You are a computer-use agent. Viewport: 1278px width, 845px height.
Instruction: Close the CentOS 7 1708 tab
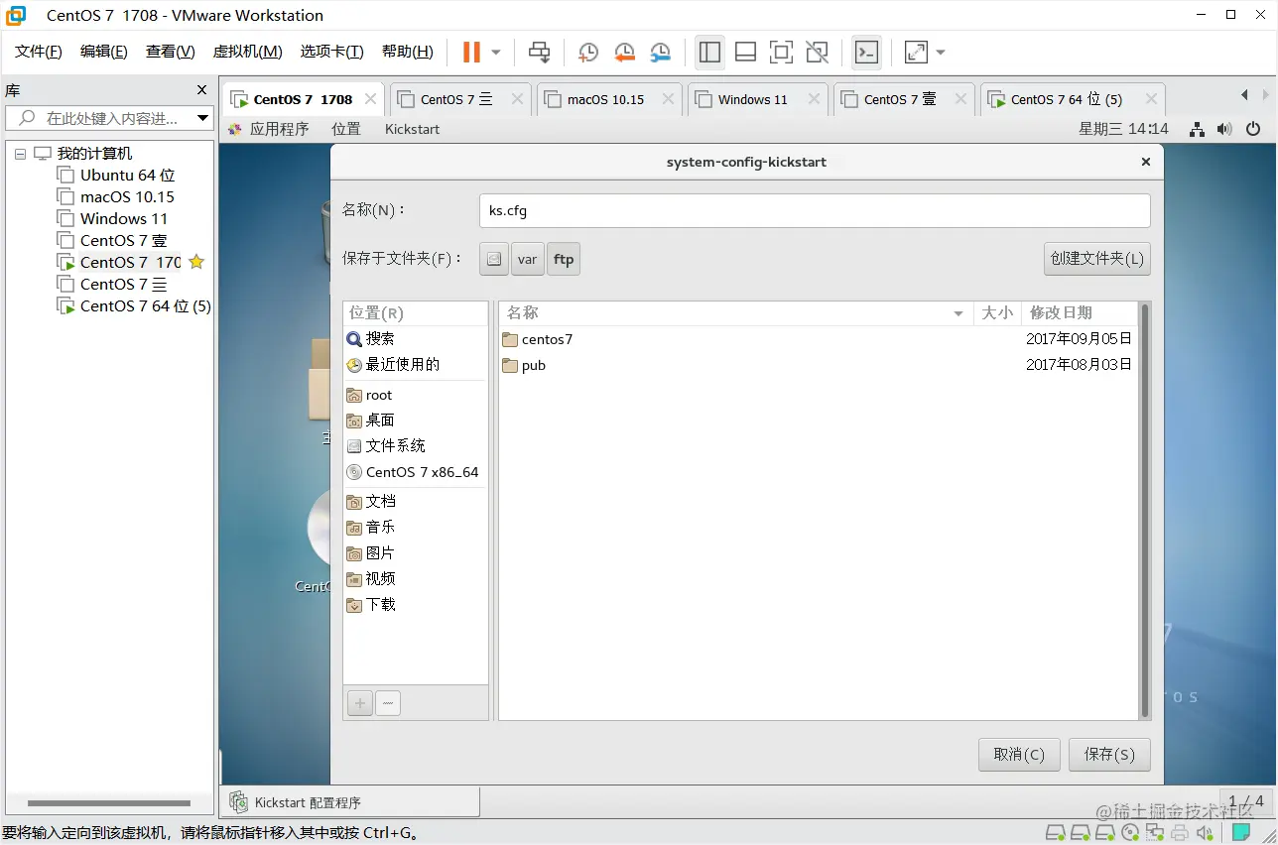point(370,99)
